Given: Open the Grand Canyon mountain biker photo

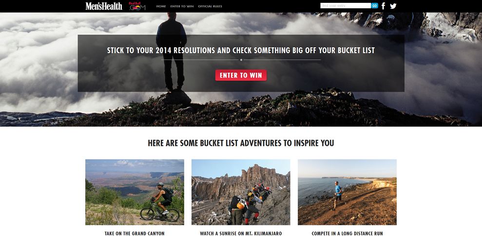Looking at the screenshot, I should (x=135, y=192).
